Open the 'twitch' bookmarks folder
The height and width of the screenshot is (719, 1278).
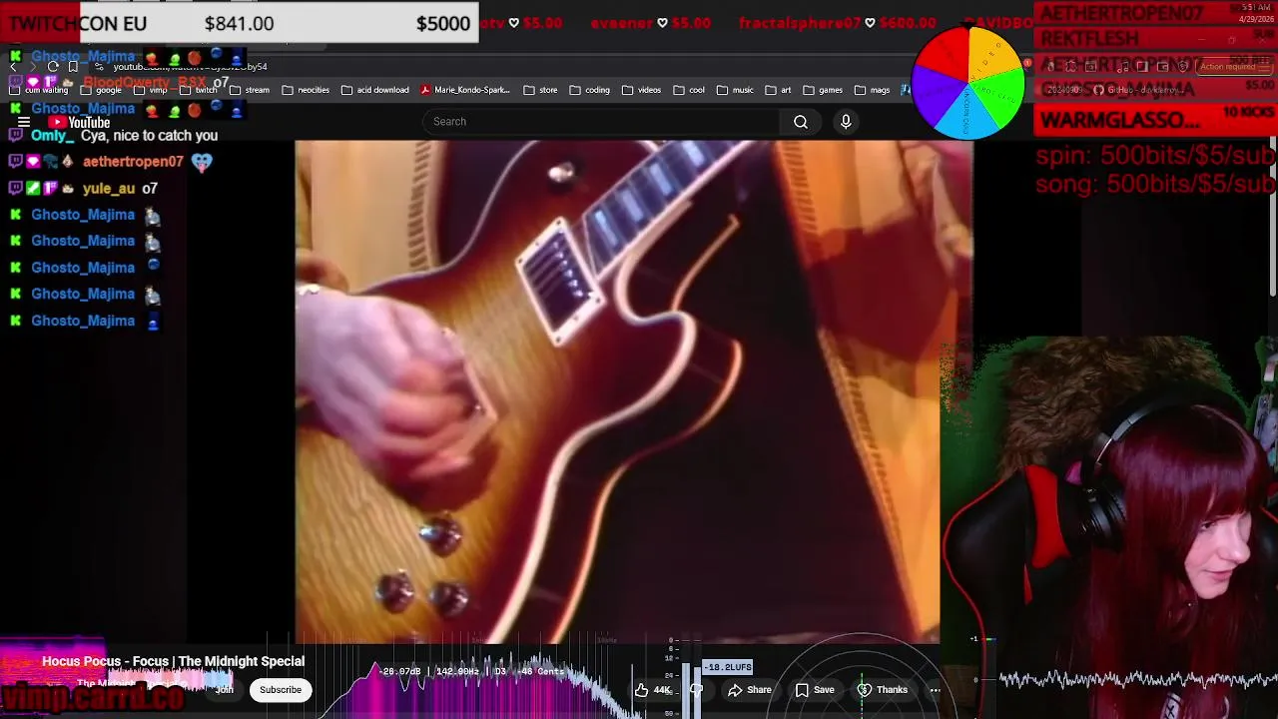click(198, 90)
